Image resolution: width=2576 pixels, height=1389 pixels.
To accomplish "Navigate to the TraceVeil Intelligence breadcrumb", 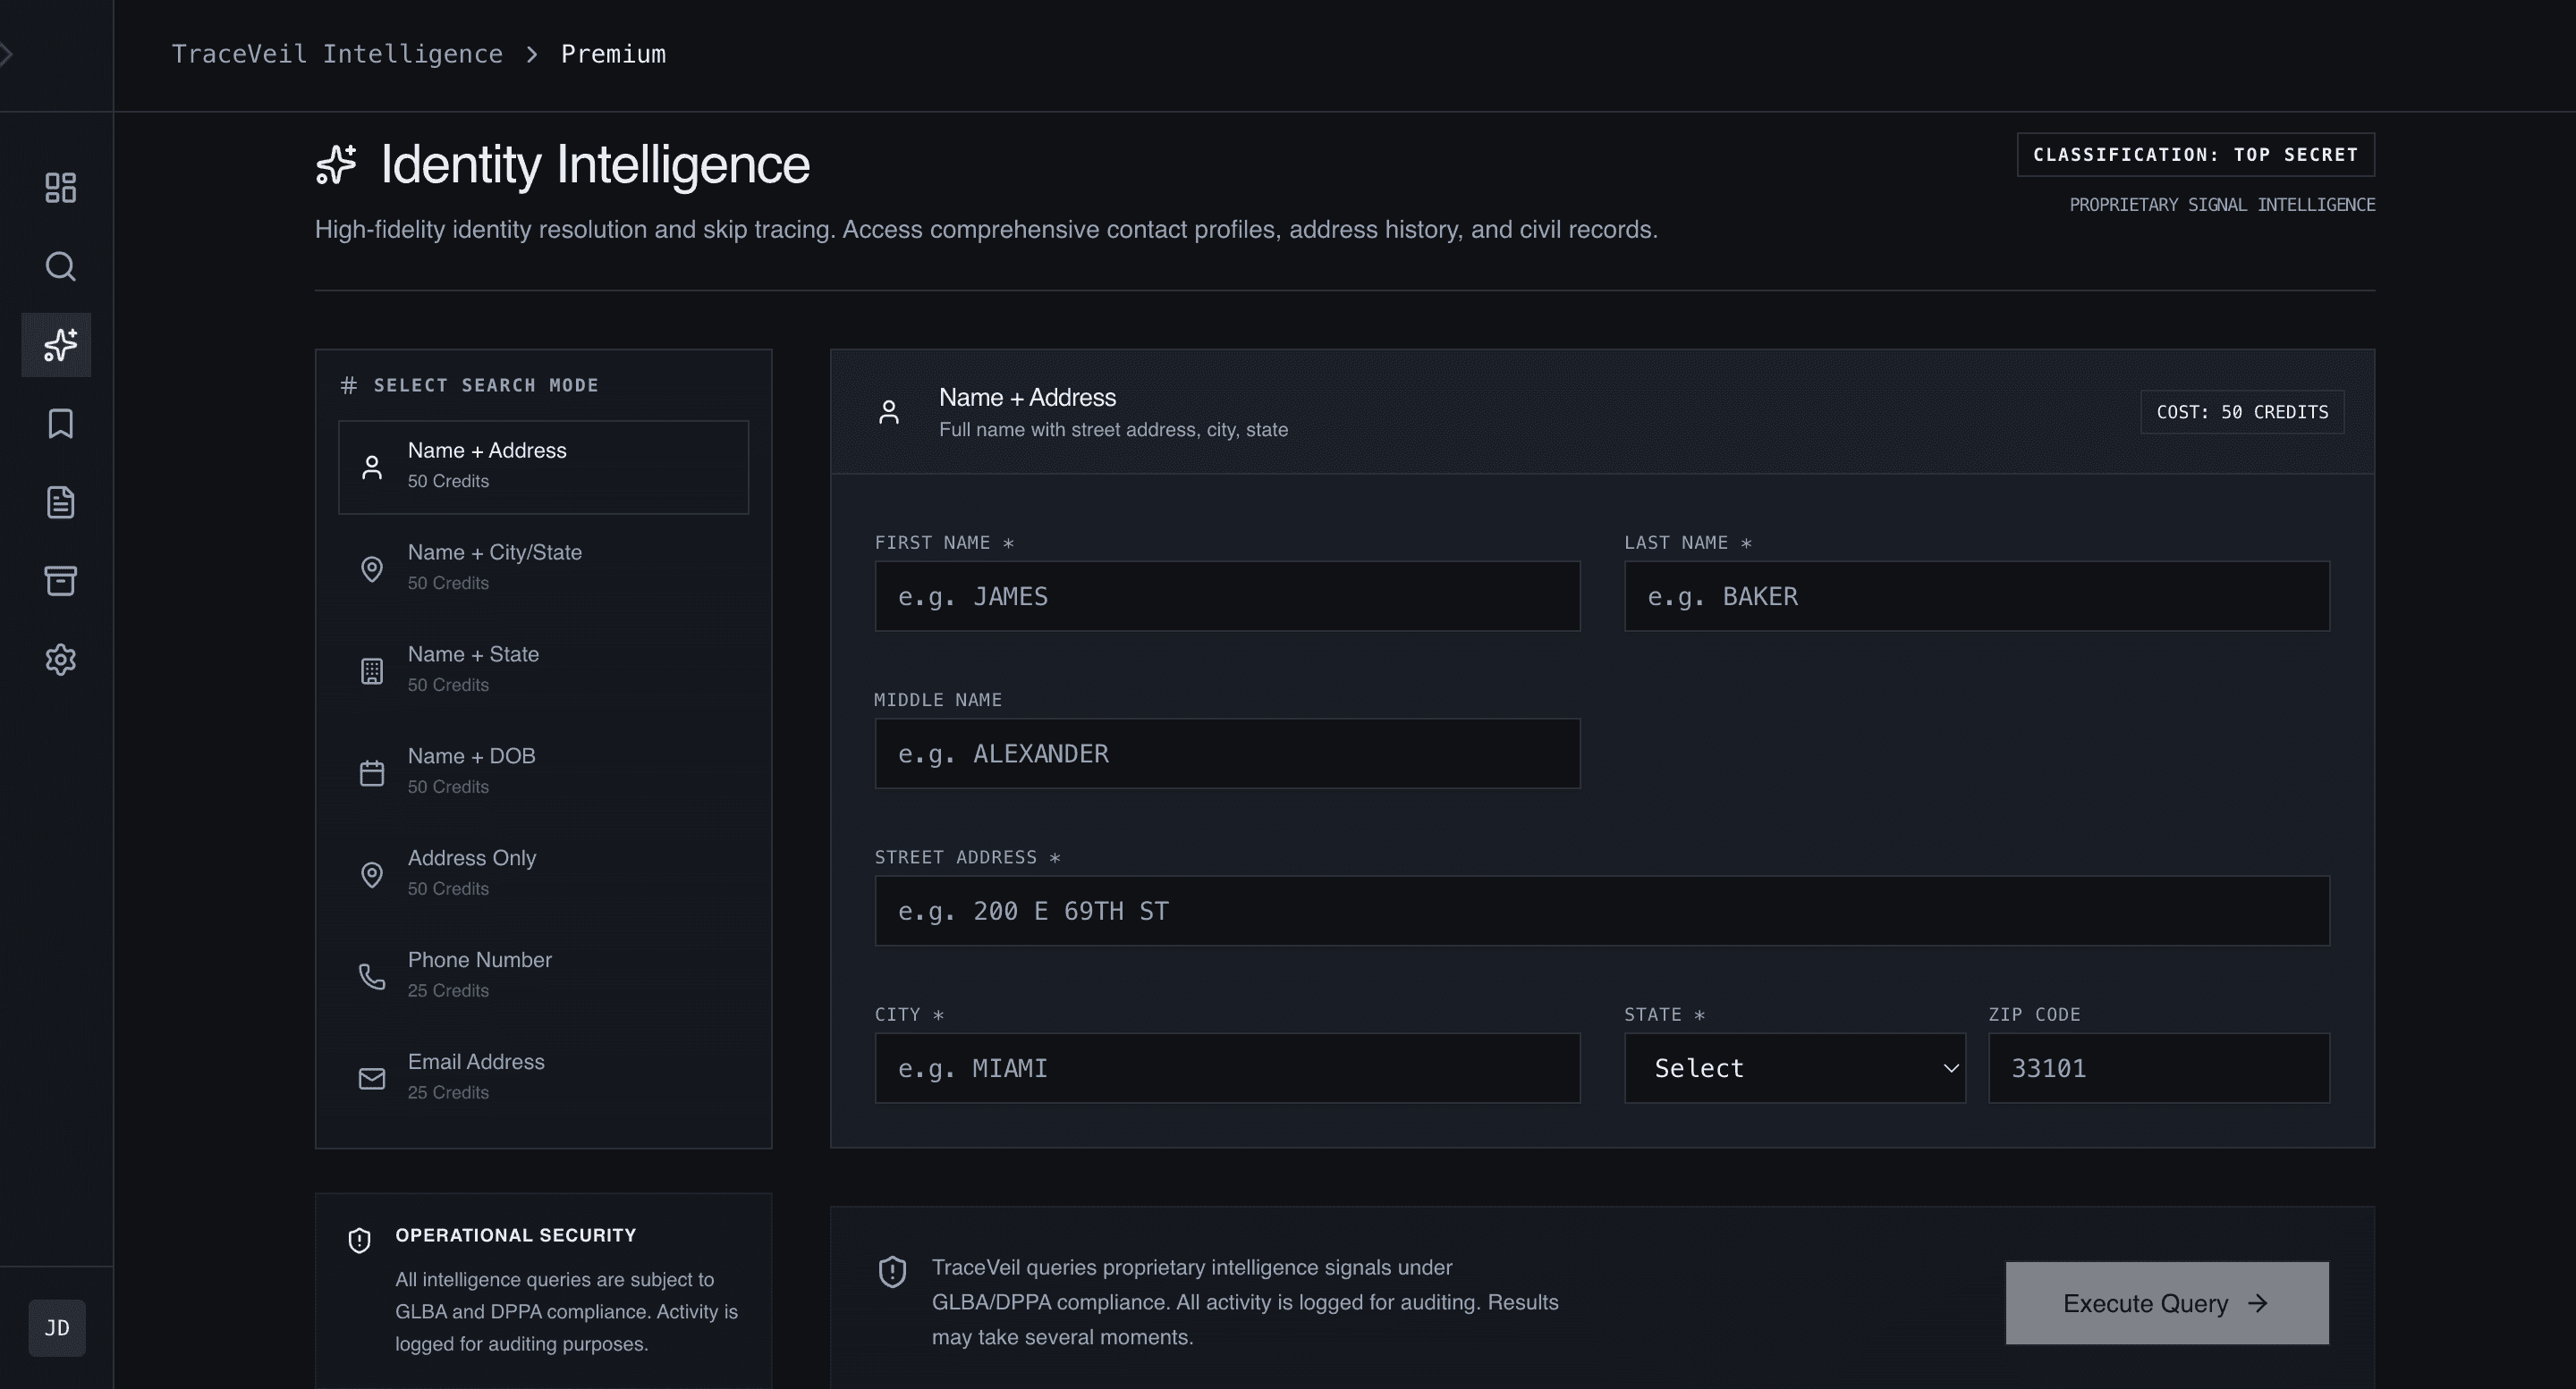I will 338,53.
